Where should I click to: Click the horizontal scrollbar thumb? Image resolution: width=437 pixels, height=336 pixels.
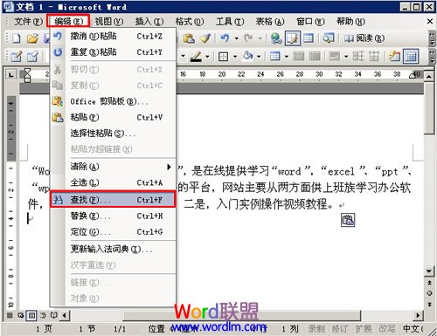tap(241, 315)
